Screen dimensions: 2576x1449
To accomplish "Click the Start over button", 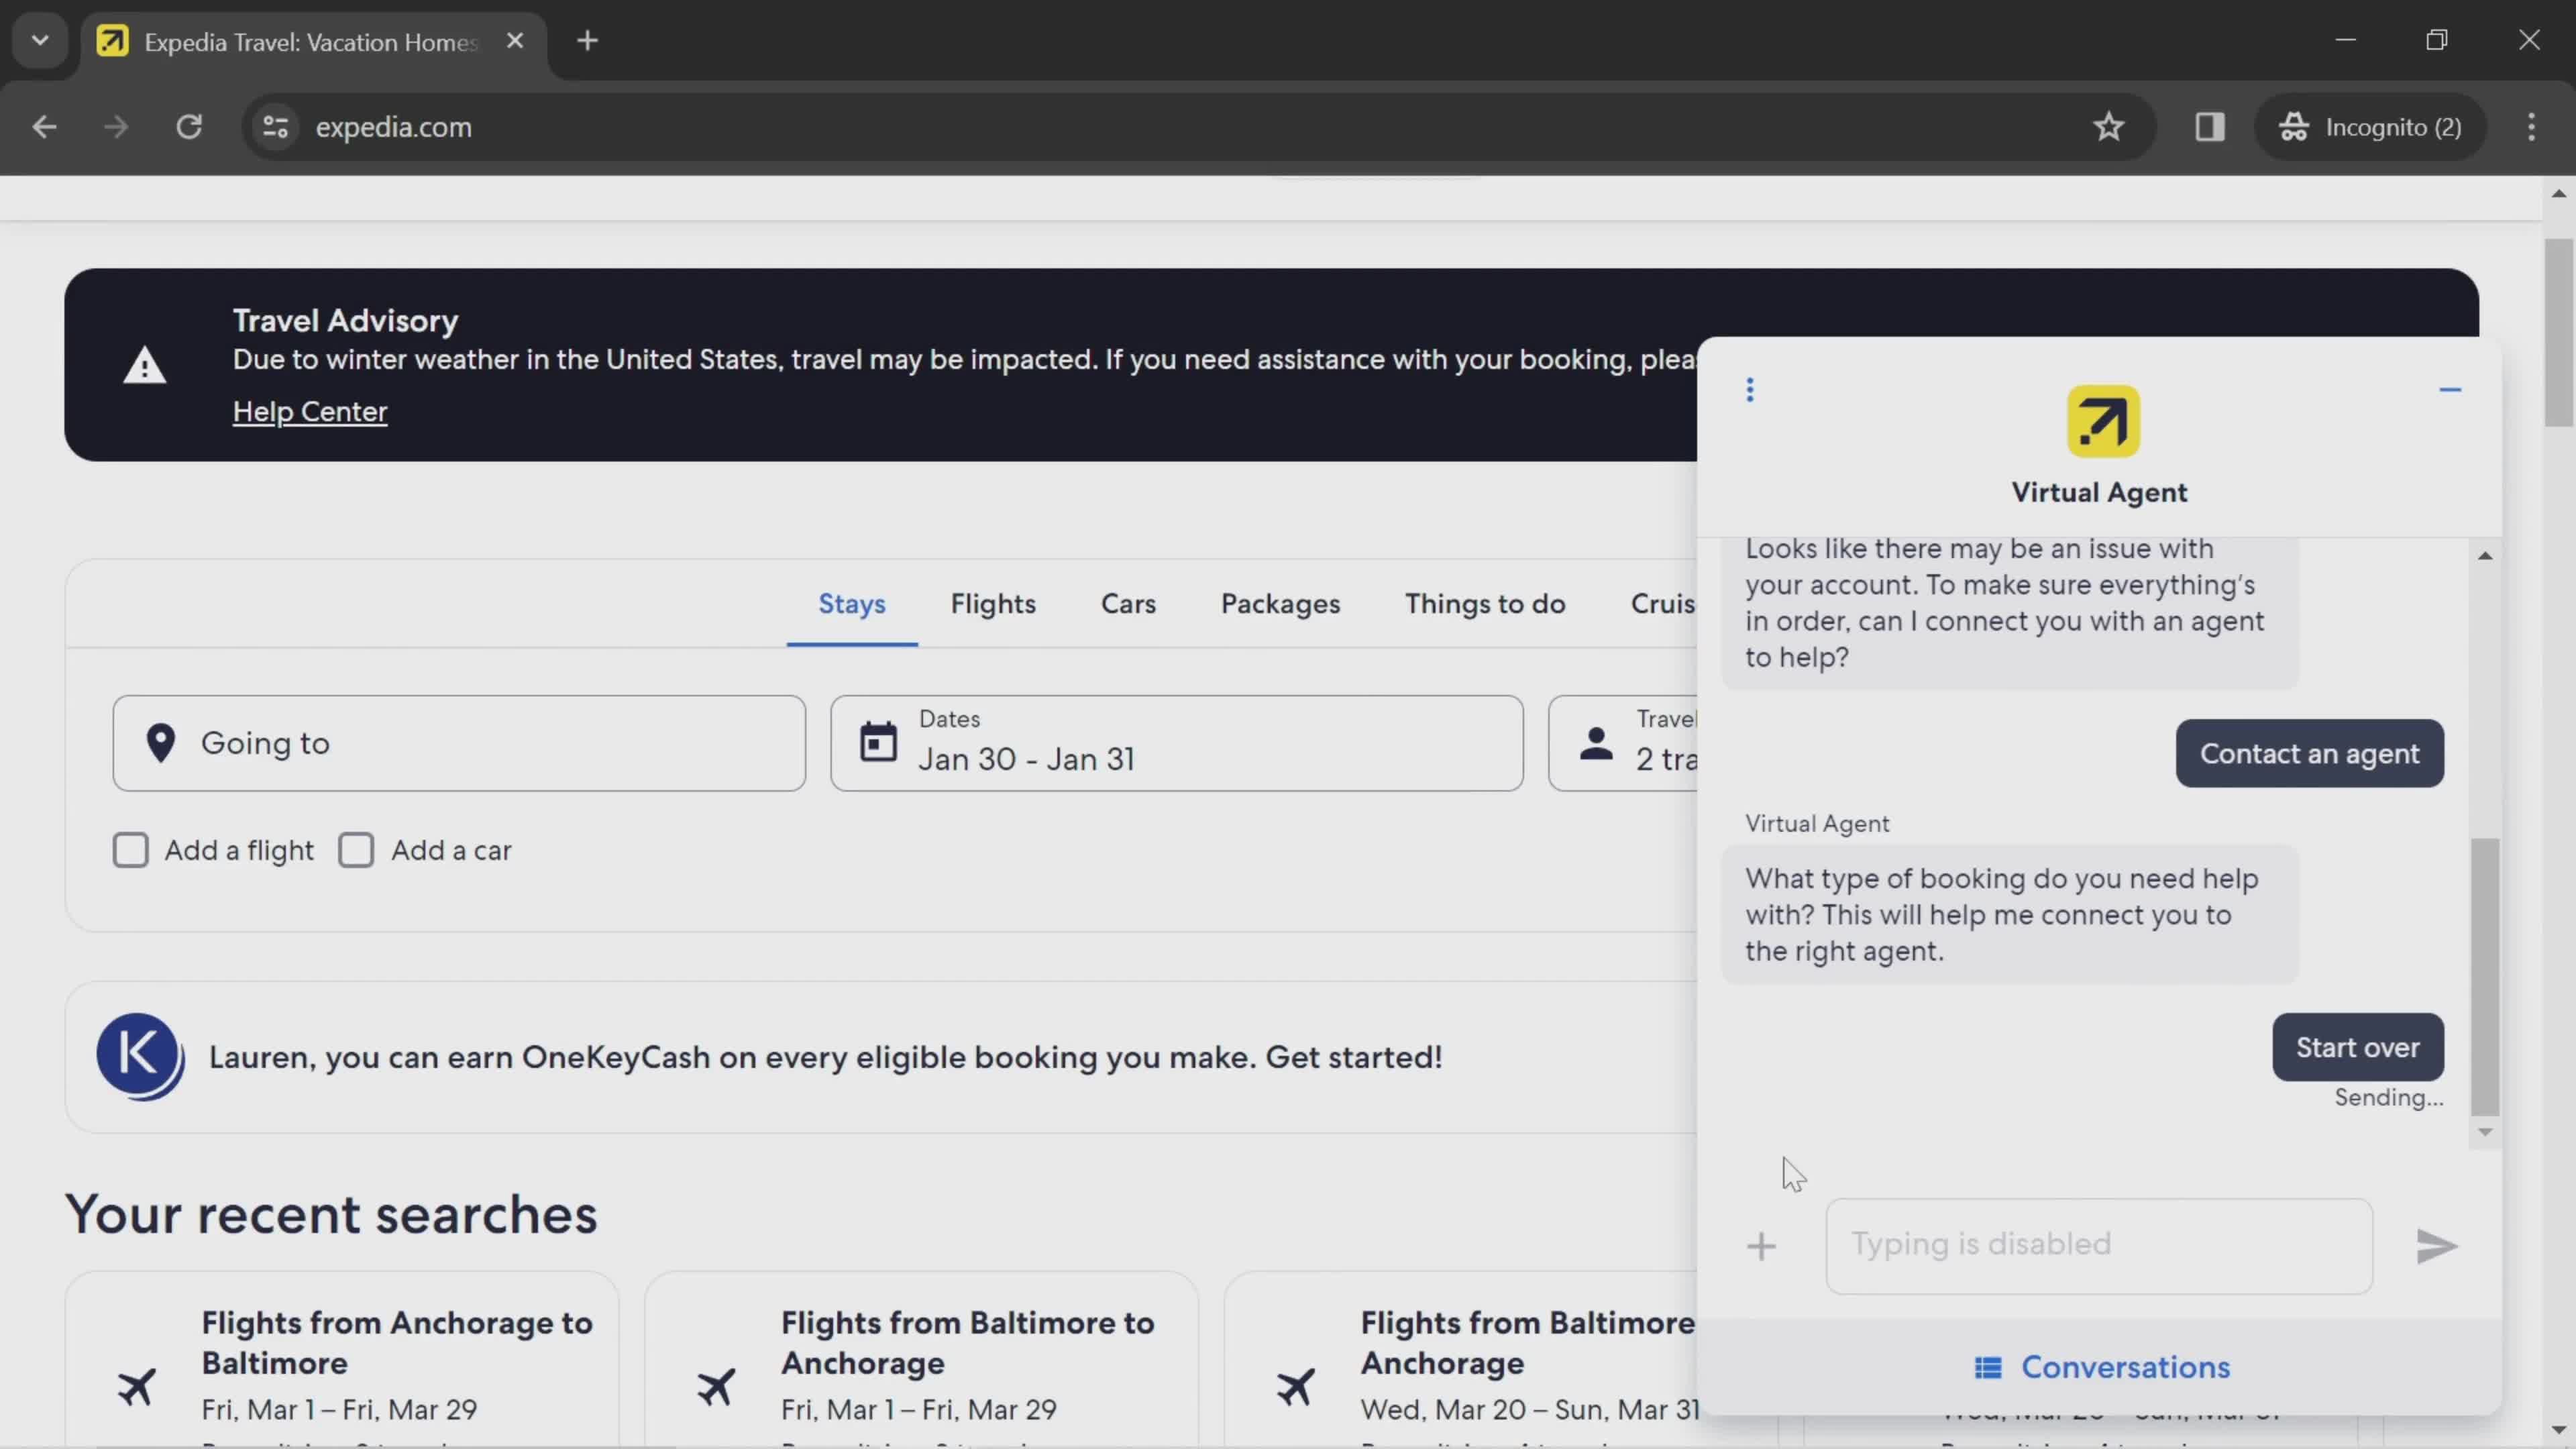I will click(2357, 1047).
